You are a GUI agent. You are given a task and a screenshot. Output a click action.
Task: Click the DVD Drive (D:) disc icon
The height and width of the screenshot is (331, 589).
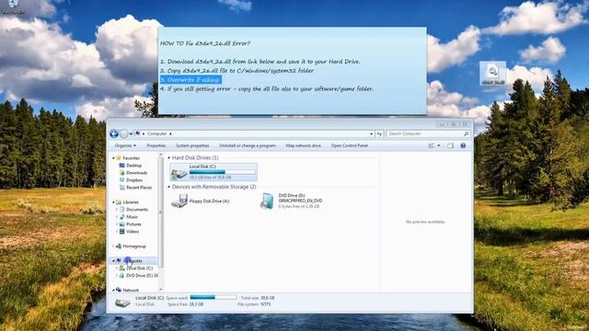point(267,201)
